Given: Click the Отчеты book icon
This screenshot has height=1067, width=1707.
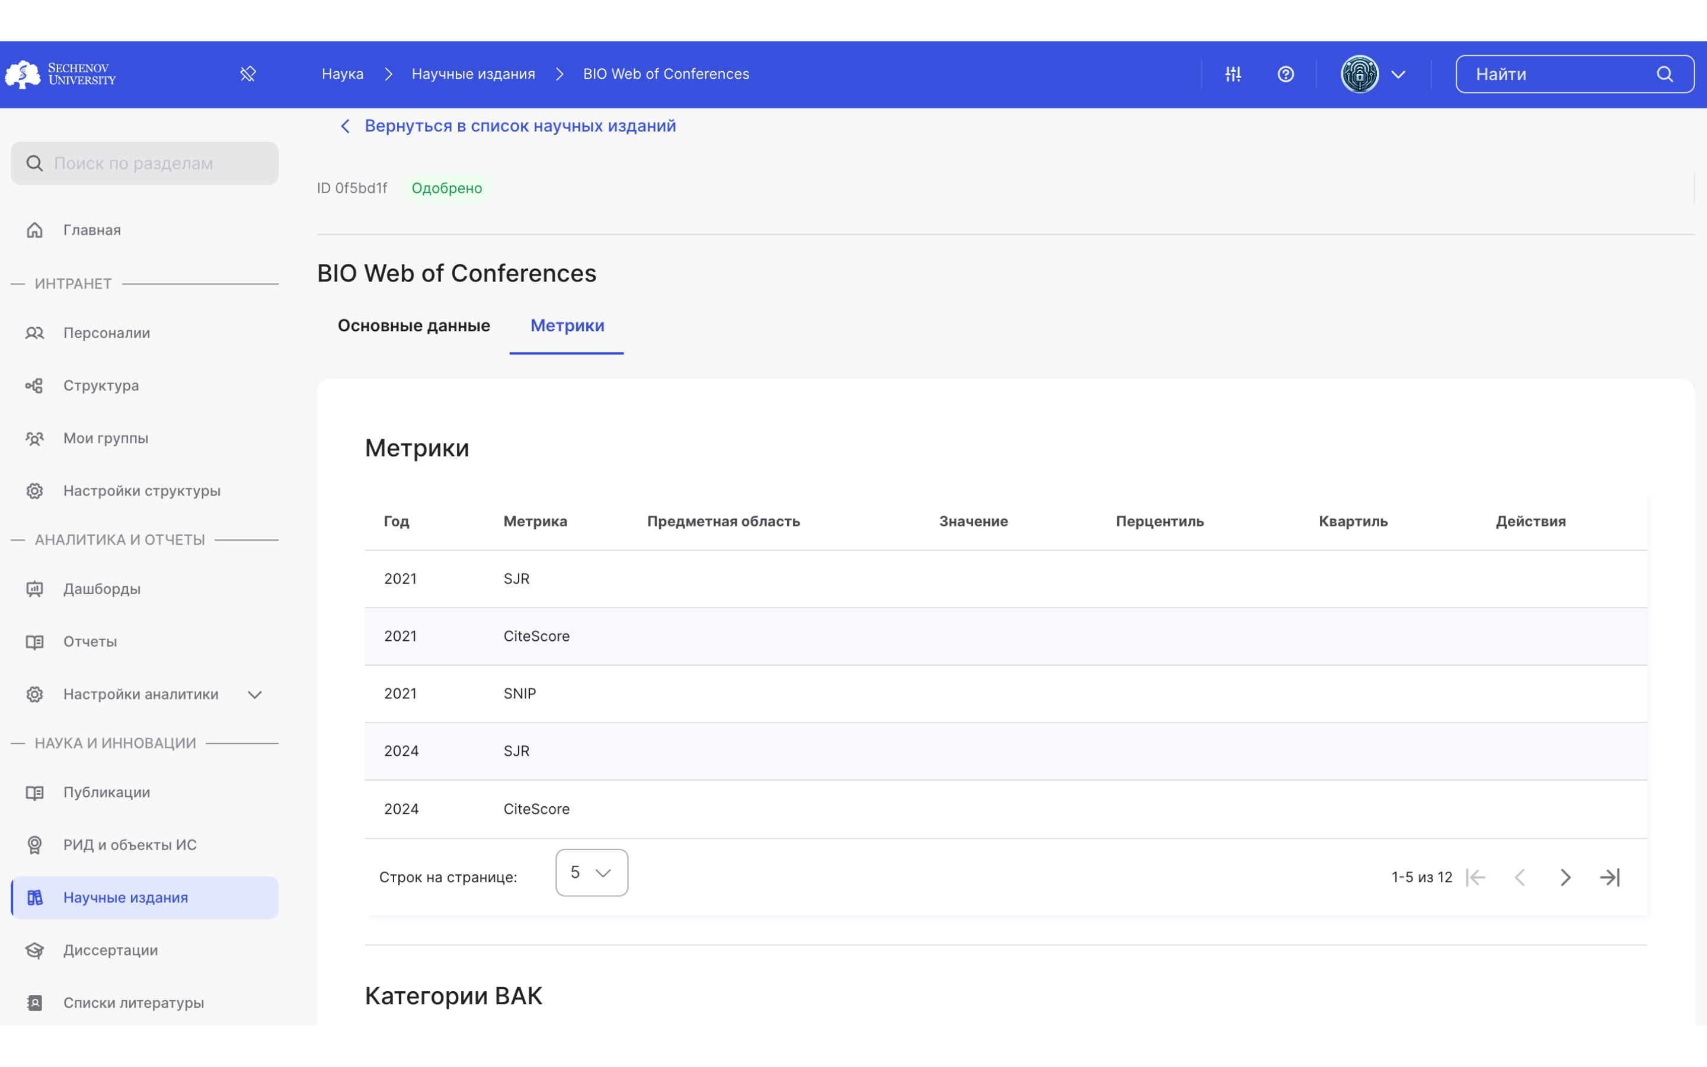Looking at the screenshot, I should [x=34, y=641].
